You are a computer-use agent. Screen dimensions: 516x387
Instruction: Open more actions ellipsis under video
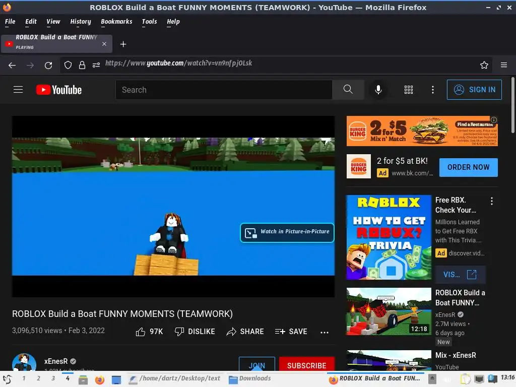coord(325,333)
